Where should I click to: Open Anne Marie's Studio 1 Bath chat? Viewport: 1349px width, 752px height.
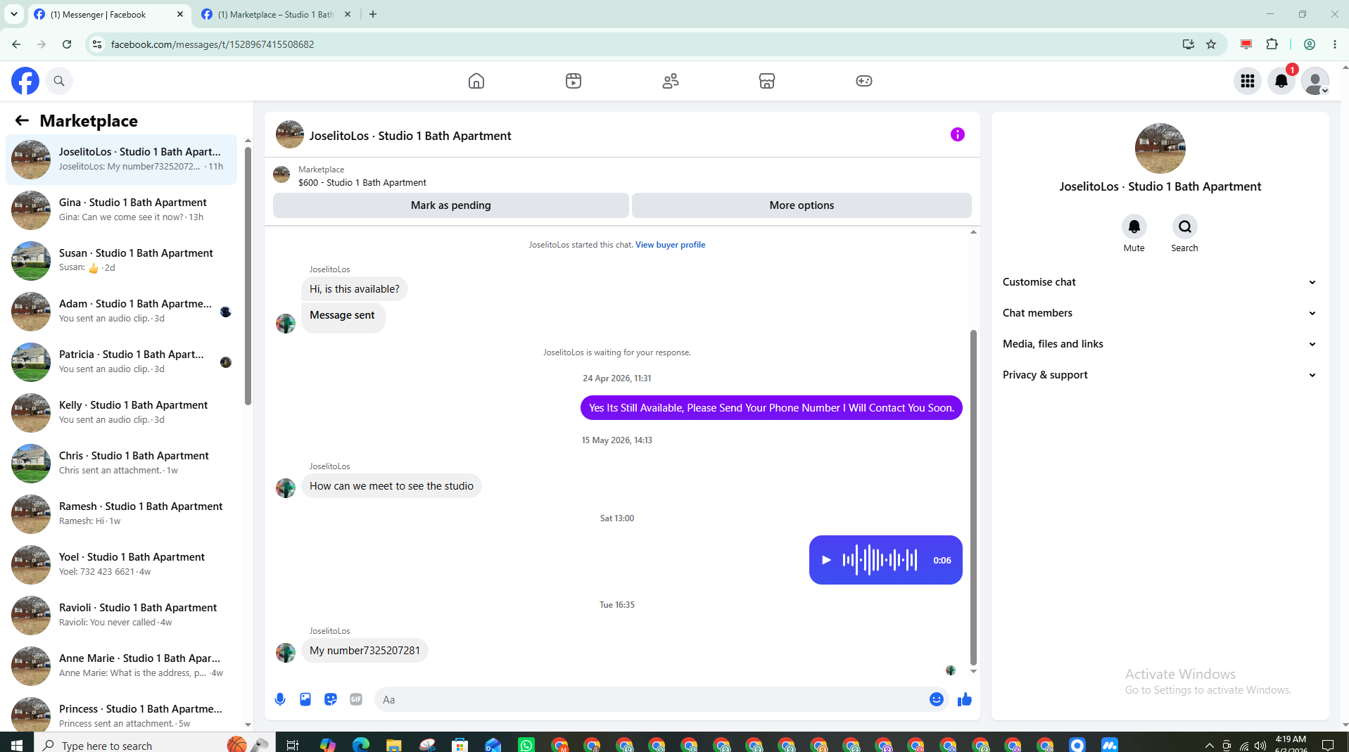coord(122,665)
